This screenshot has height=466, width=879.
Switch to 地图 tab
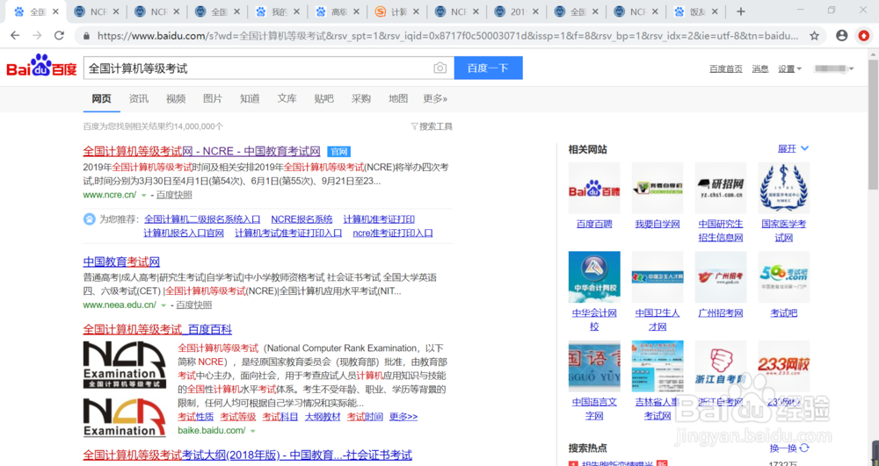(x=398, y=98)
